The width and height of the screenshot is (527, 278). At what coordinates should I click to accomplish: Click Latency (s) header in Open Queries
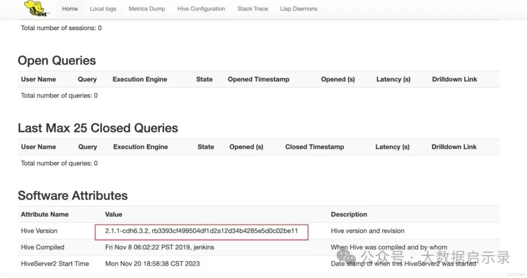(x=393, y=79)
